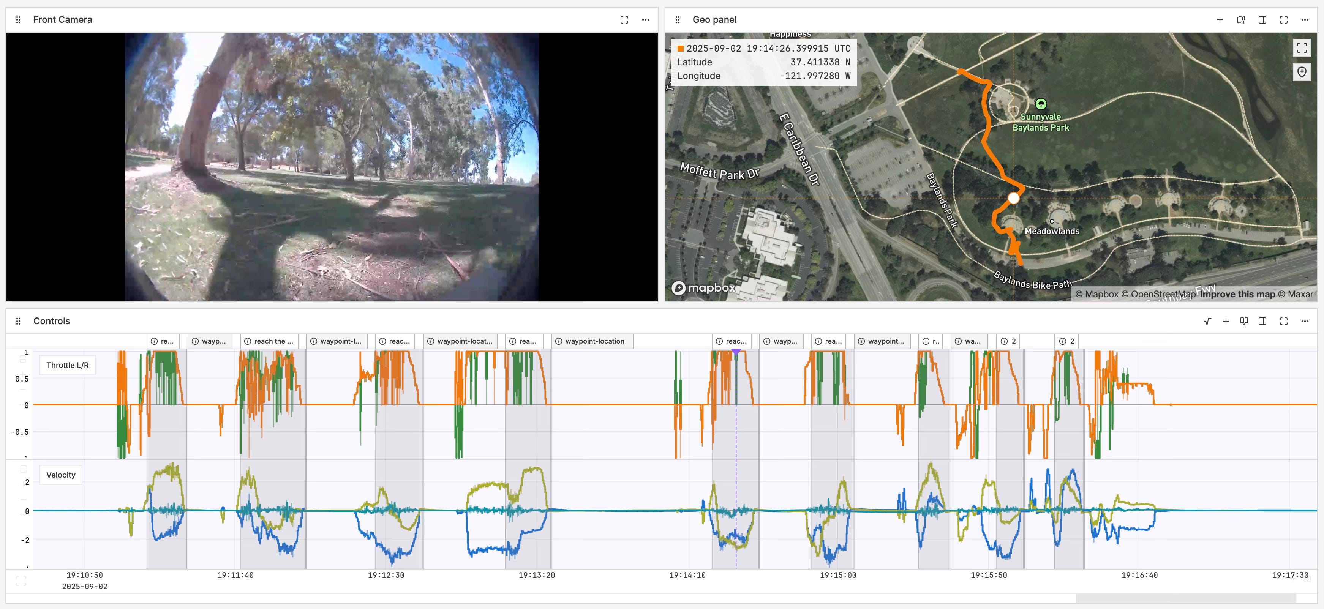1324x609 pixels.
Task: Open Controls panel more options menu
Action: coord(1305,321)
